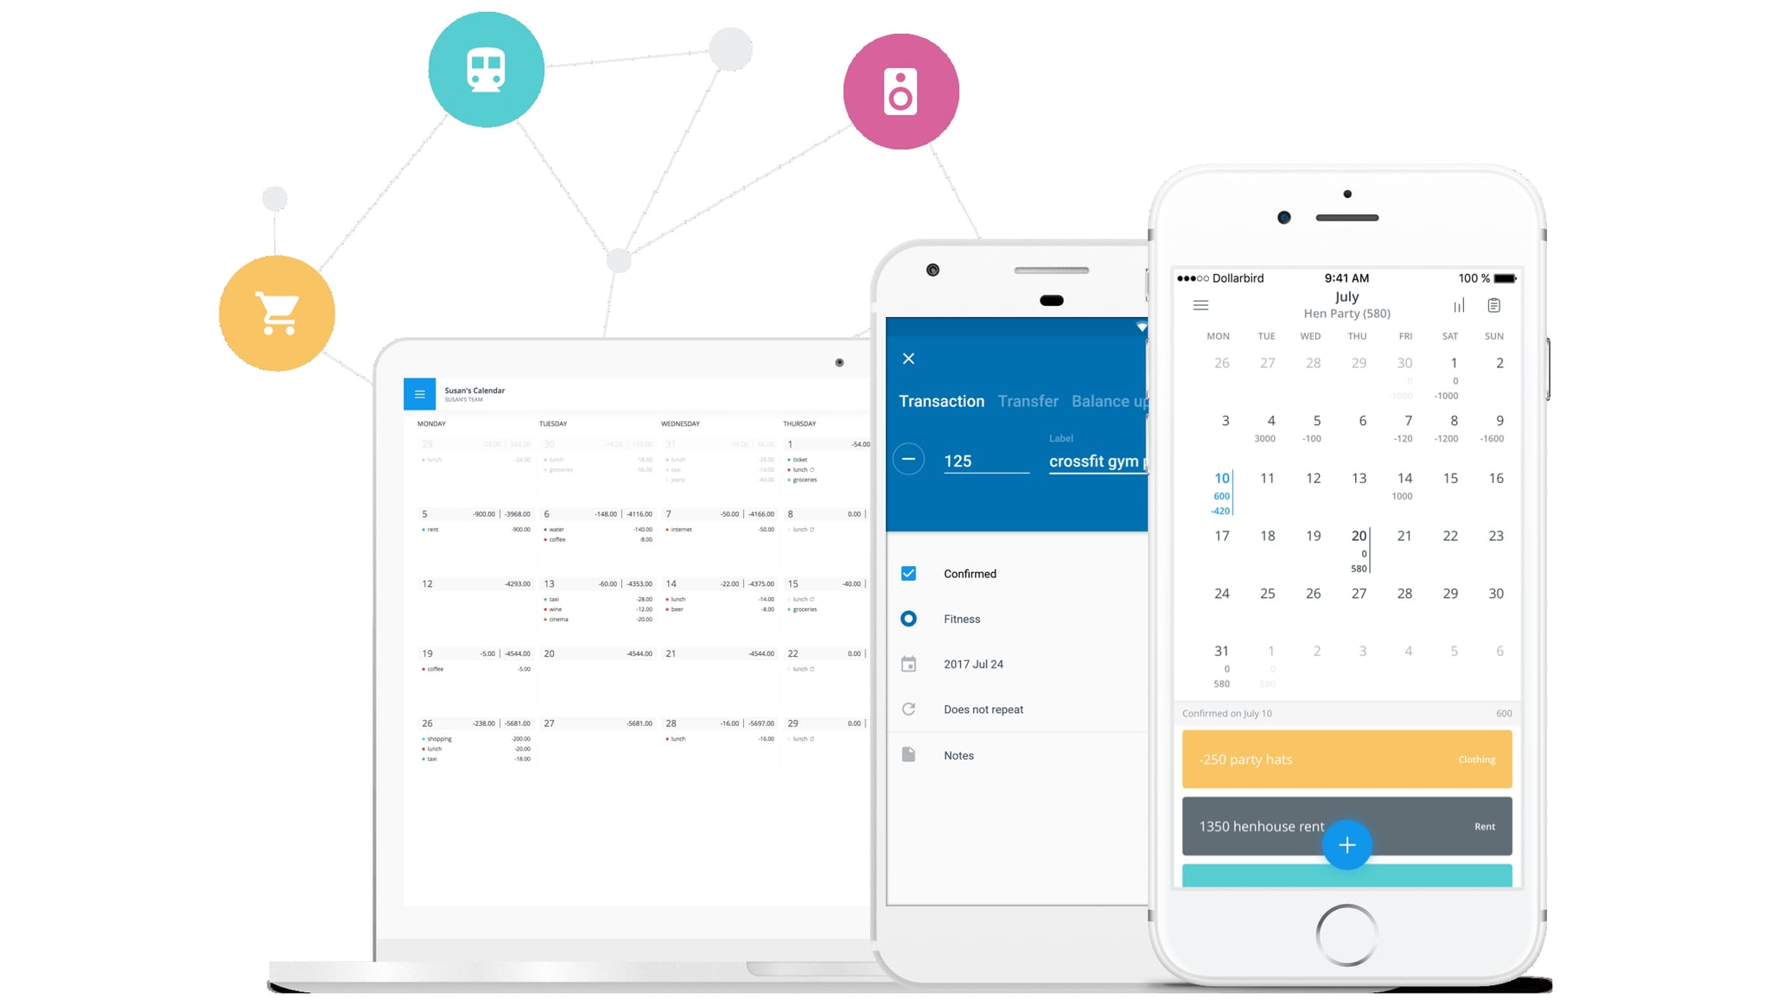Open the 2017 Jul 24 date picker
The image size is (1770, 1005).
click(x=972, y=664)
